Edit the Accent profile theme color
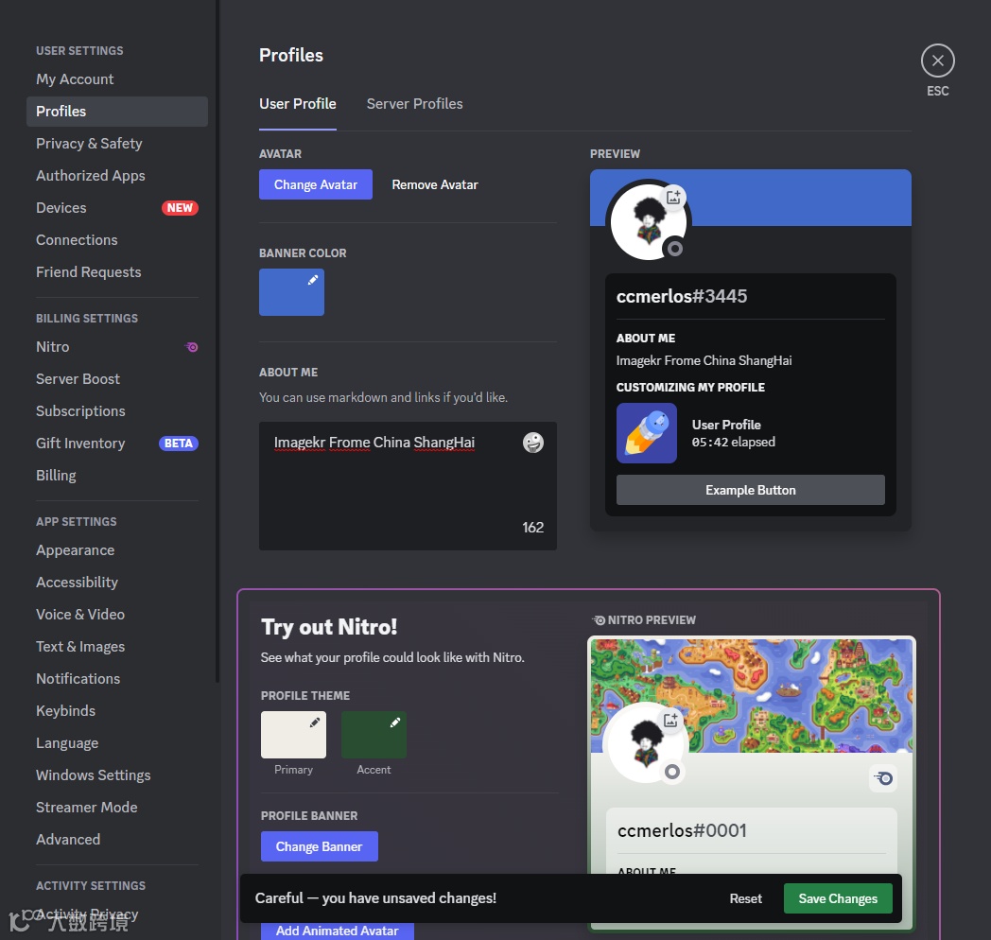 tap(374, 735)
